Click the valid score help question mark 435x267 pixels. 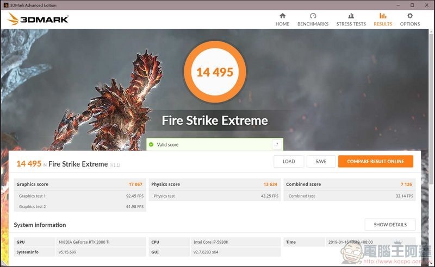click(x=277, y=144)
